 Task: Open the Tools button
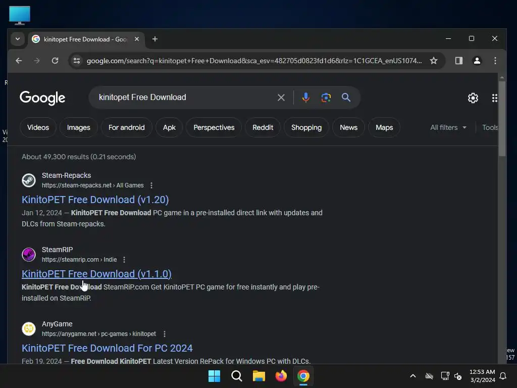[490, 127]
